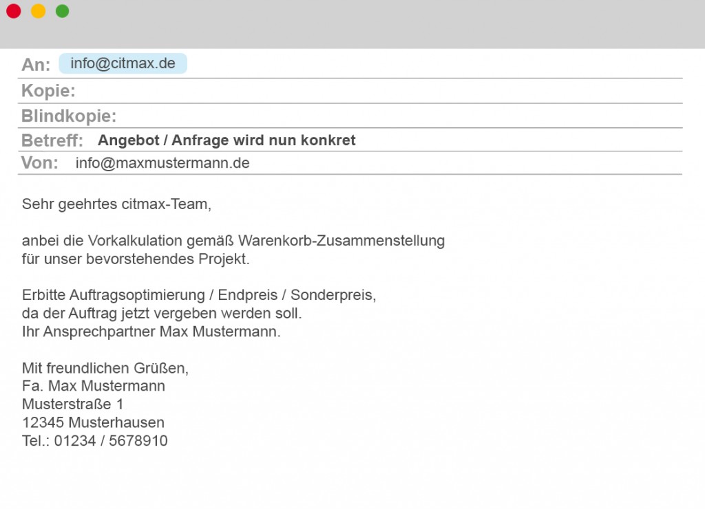Click the subject text 'Angebot / Anfrage wird nun konkret'

click(x=227, y=140)
